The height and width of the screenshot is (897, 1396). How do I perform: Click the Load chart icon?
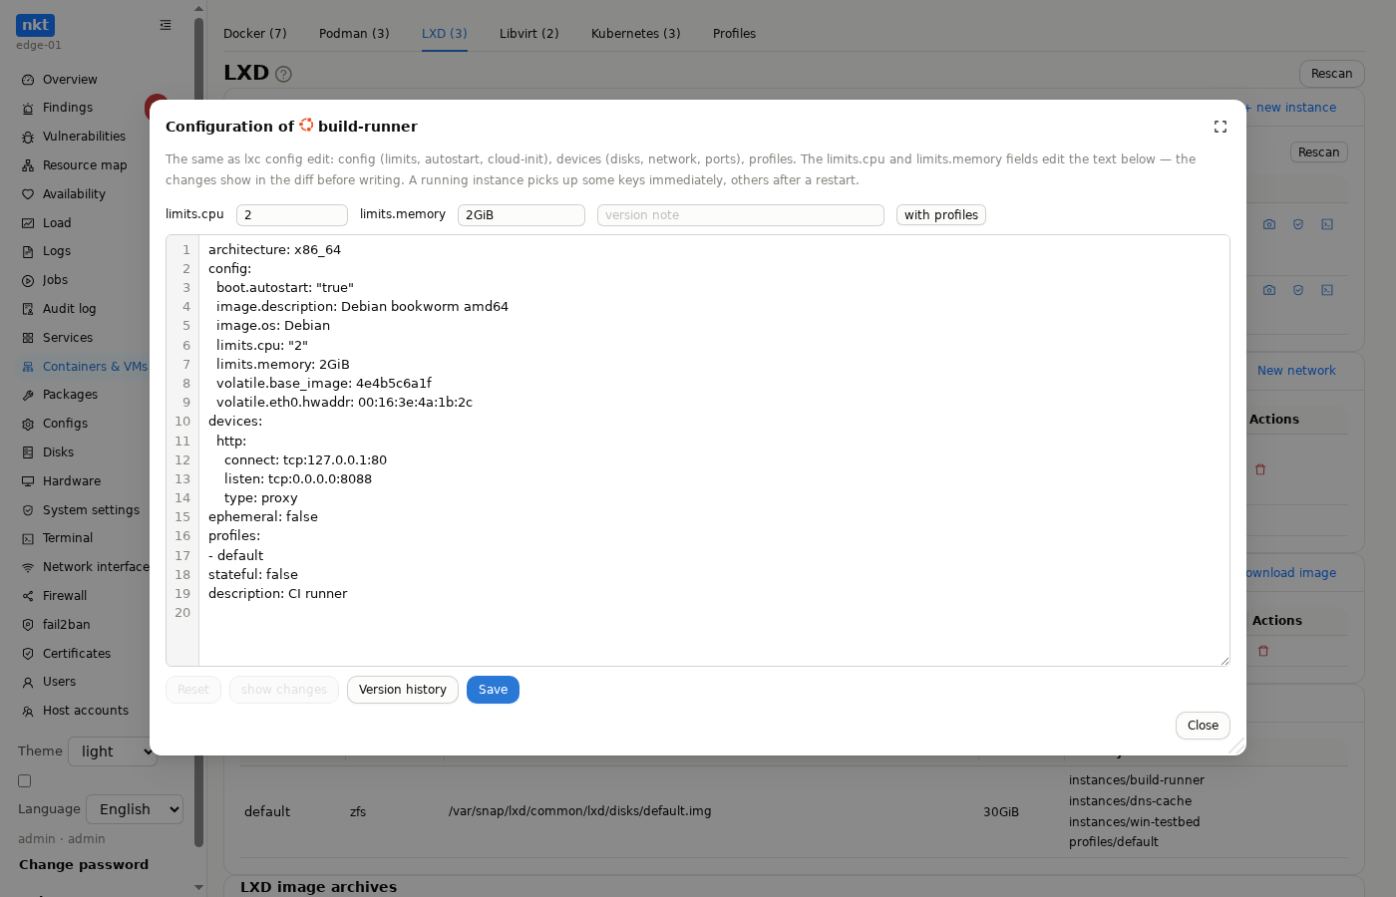28,223
